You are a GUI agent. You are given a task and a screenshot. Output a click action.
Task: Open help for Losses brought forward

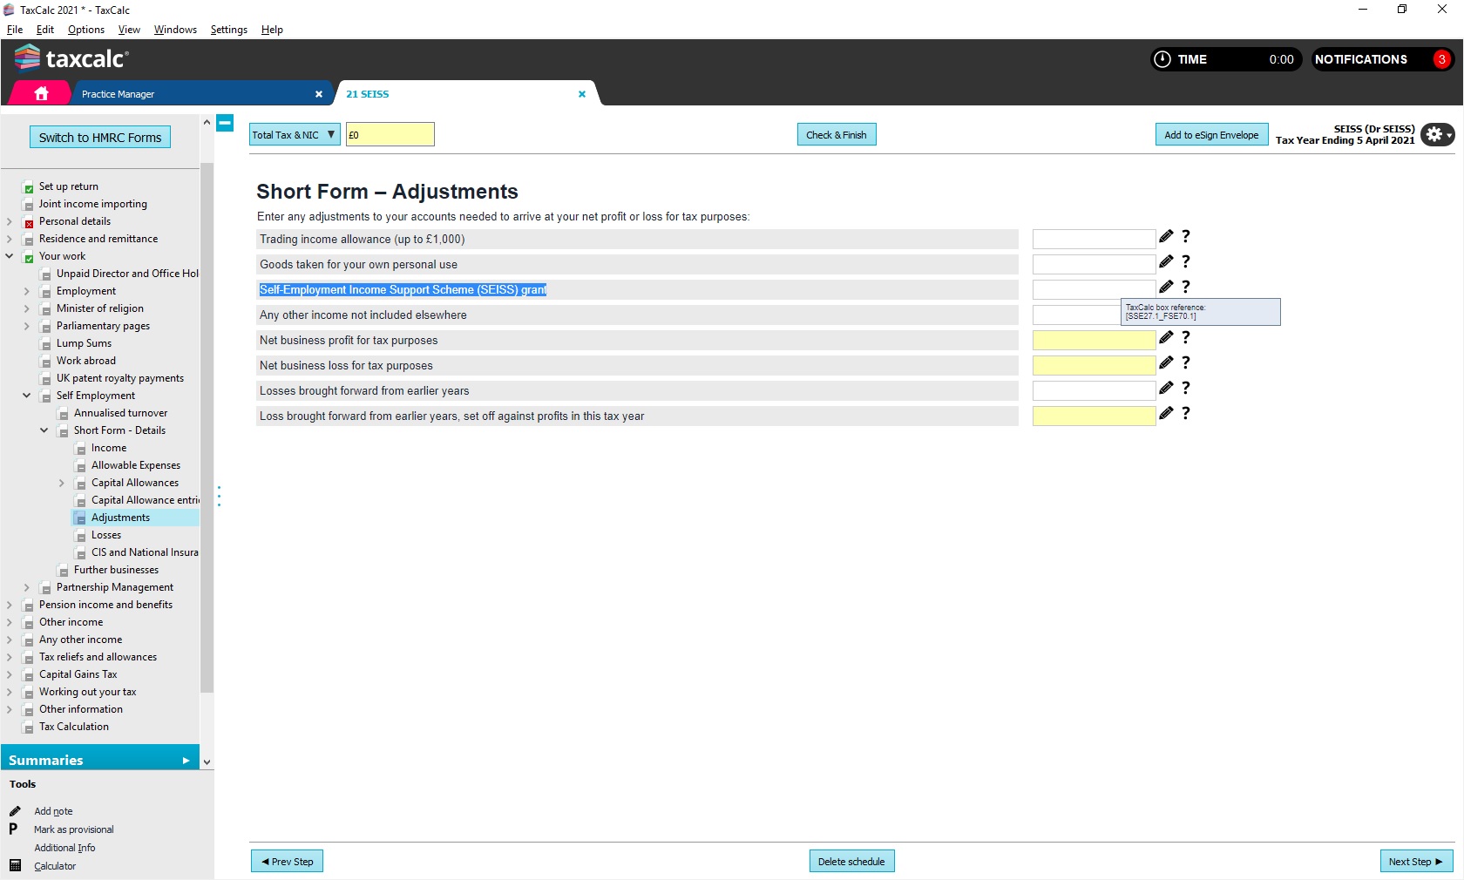click(x=1186, y=388)
